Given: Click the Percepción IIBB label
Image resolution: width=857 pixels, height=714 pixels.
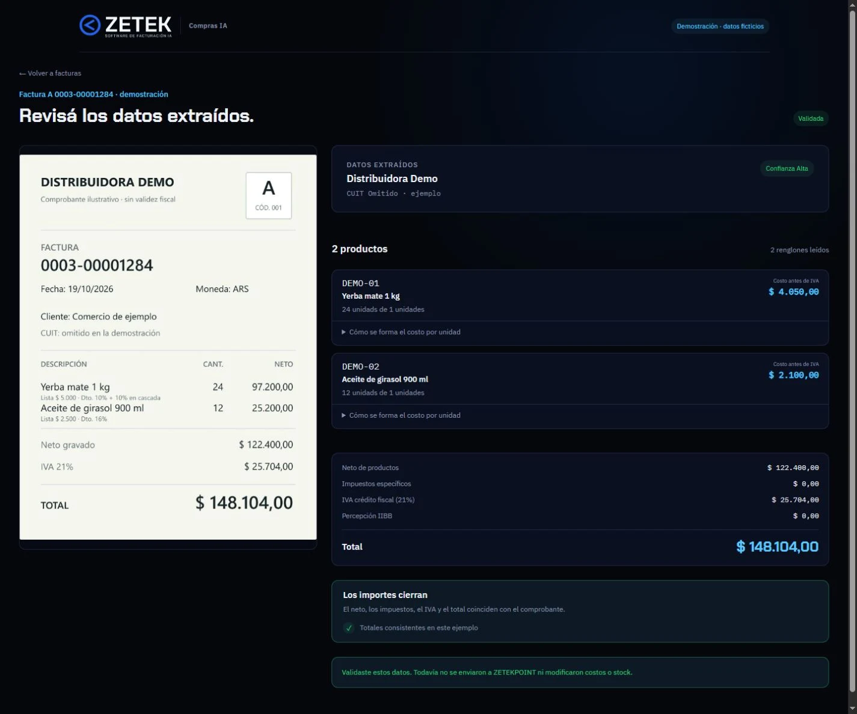Looking at the screenshot, I should click(367, 516).
